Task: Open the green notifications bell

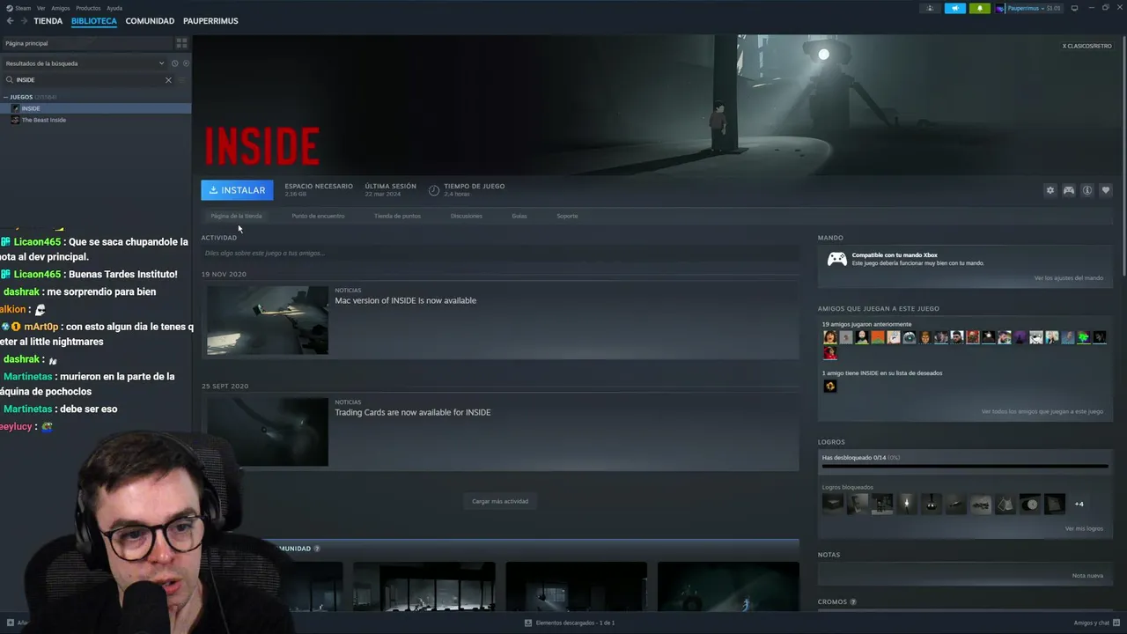Action: tap(980, 8)
